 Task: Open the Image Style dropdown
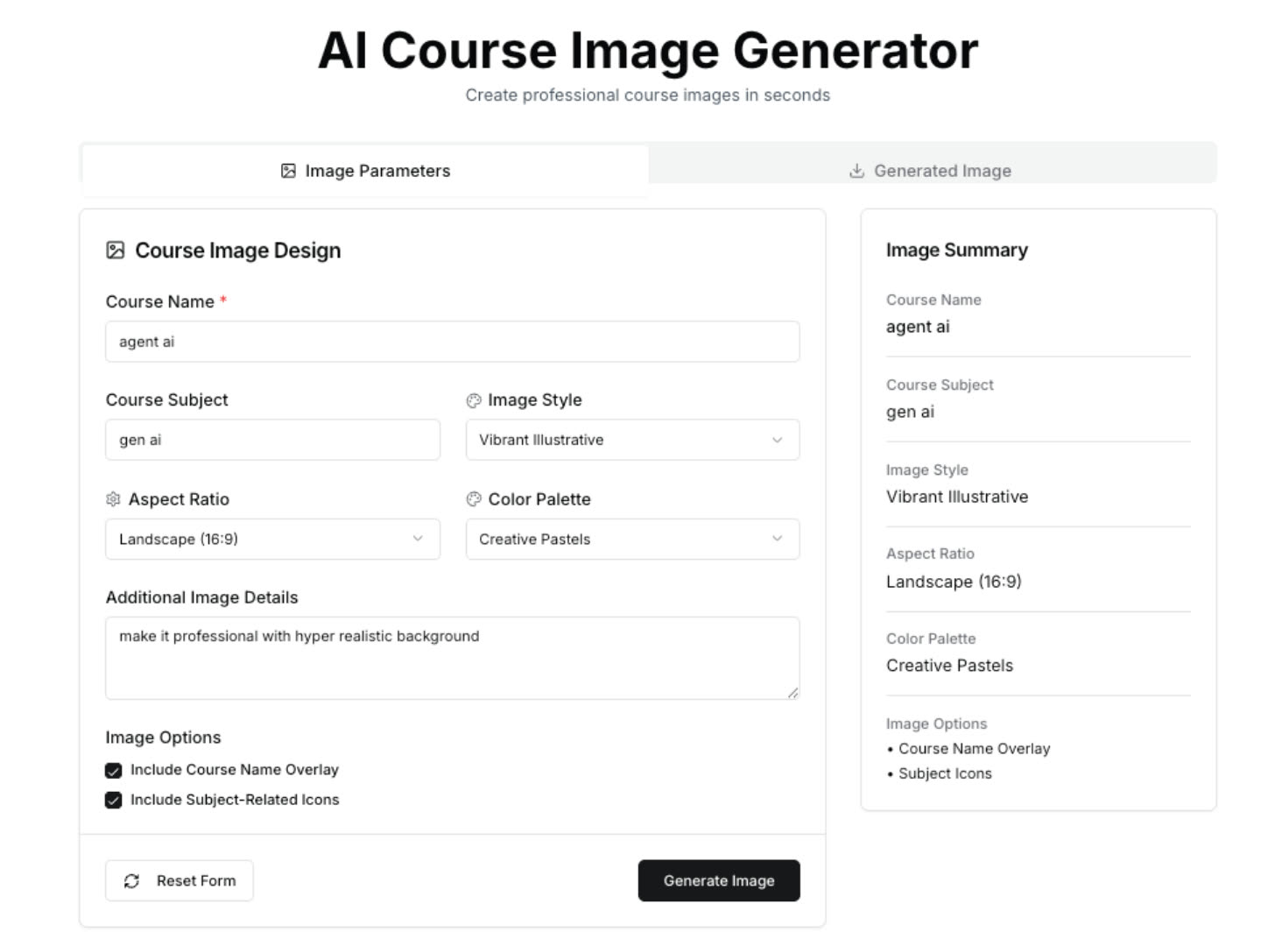[632, 440]
